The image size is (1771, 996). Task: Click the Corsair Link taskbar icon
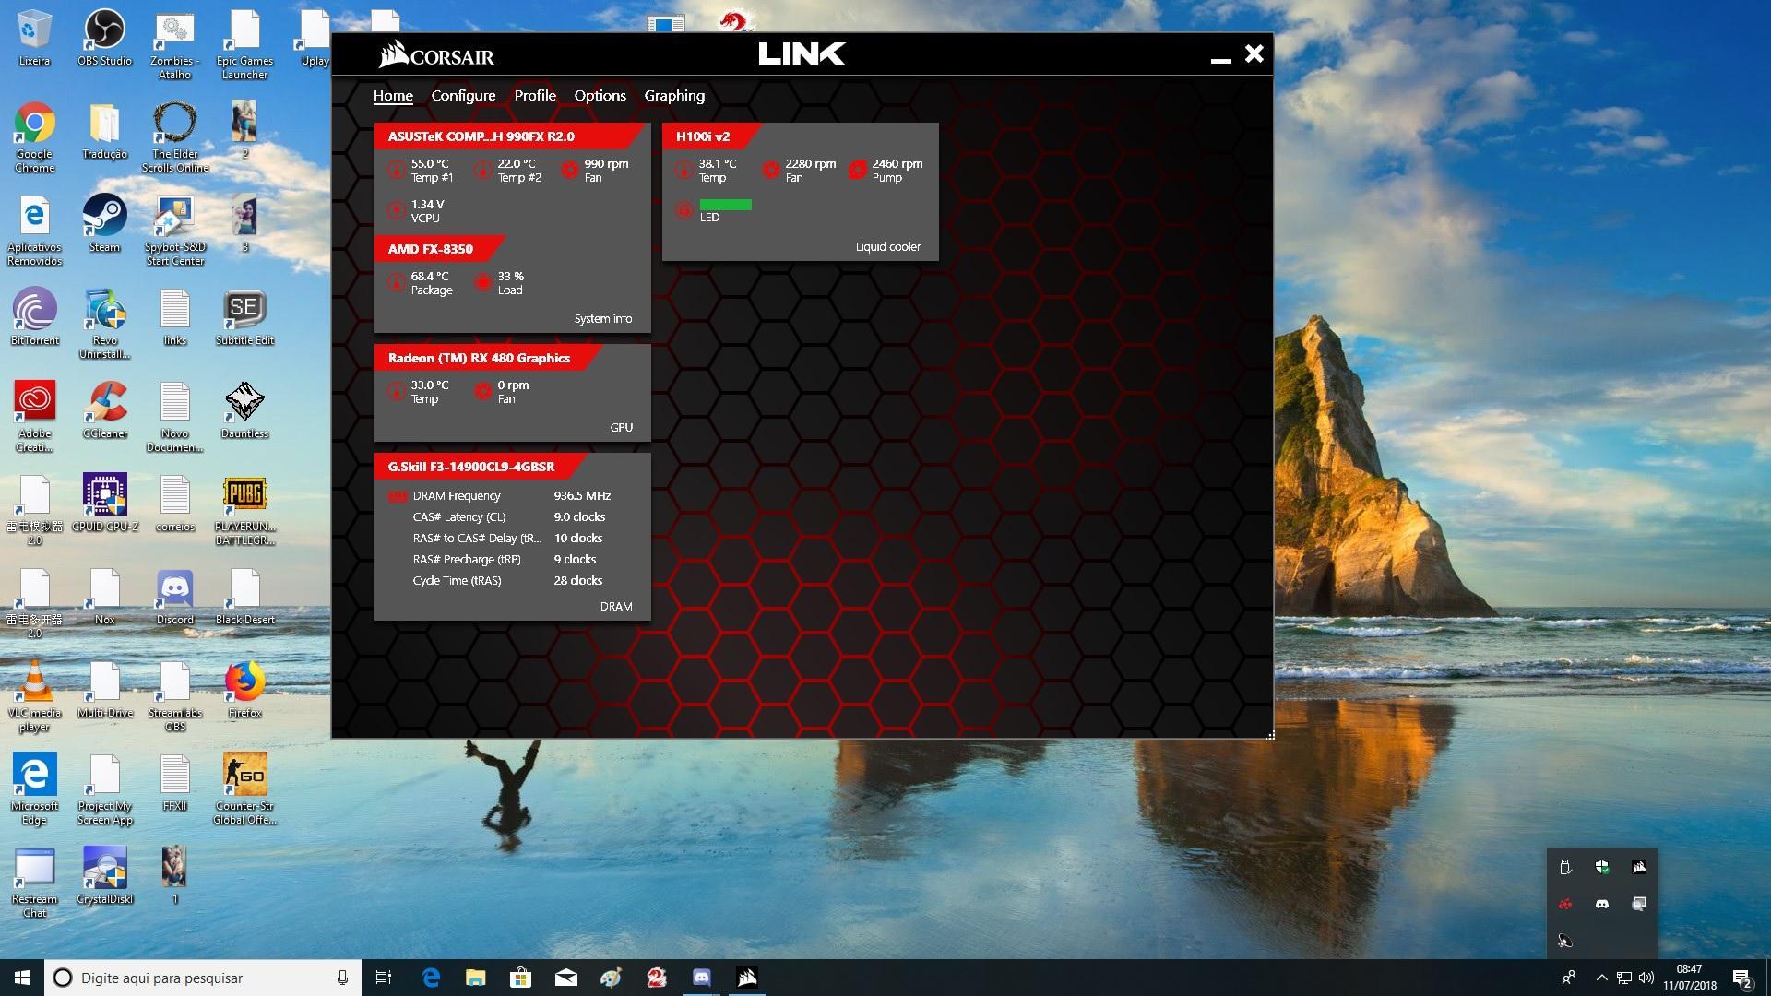click(747, 978)
